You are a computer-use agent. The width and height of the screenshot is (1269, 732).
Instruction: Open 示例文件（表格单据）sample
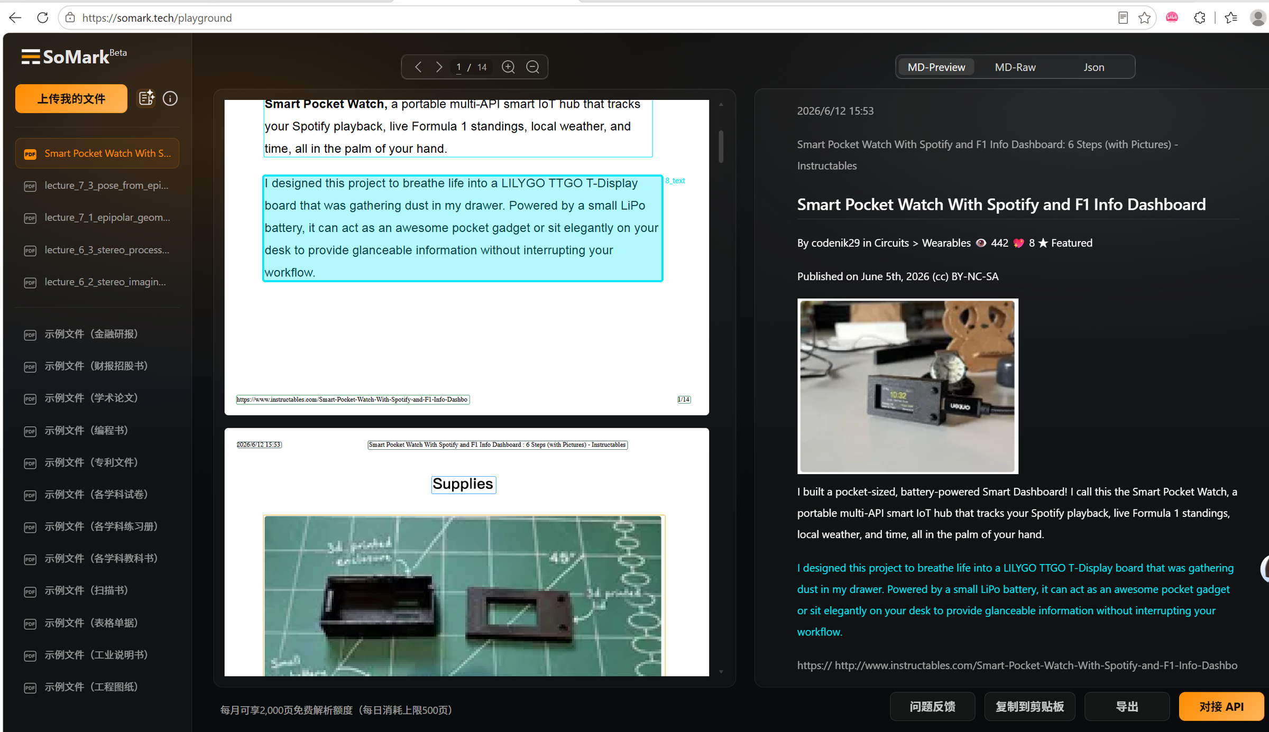(97, 623)
